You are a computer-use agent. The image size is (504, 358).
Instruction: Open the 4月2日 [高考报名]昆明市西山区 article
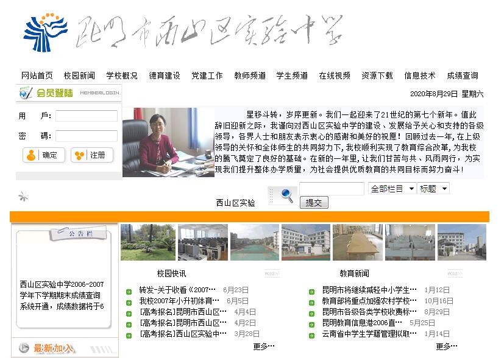pos(183,323)
